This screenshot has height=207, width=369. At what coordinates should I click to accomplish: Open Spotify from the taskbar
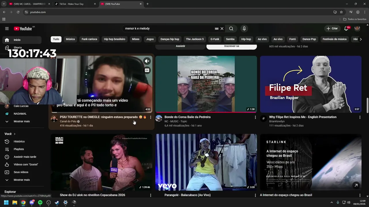click(x=40, y=202)
